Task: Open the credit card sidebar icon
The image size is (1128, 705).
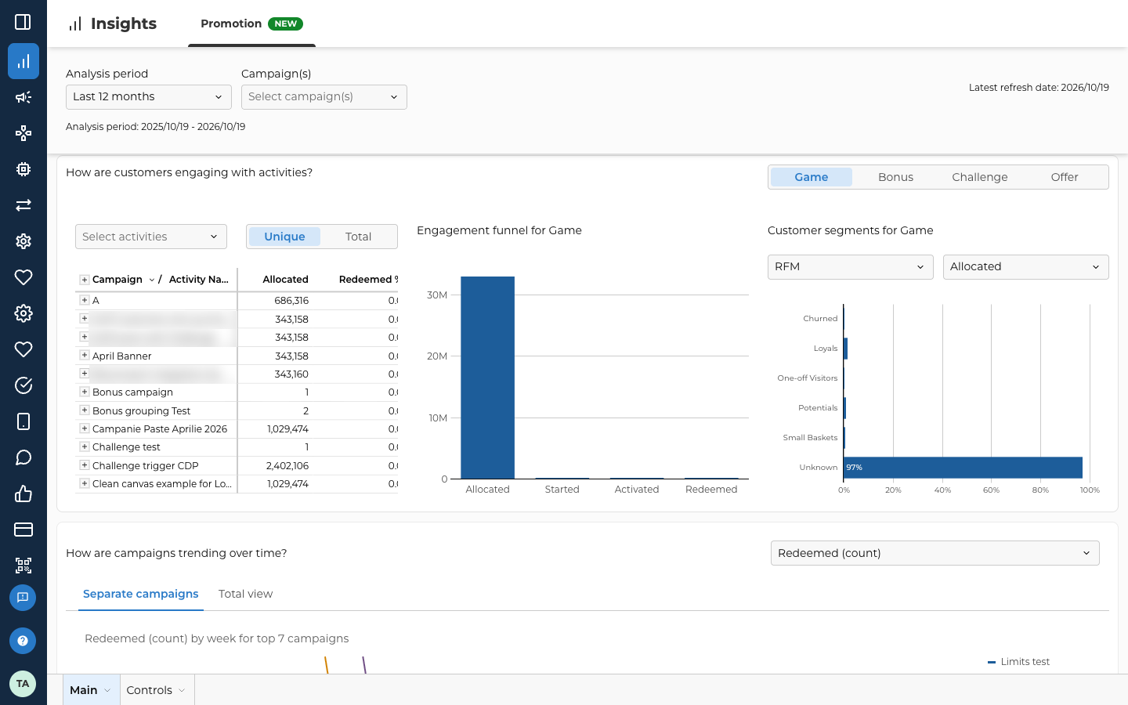Action: 23,530
